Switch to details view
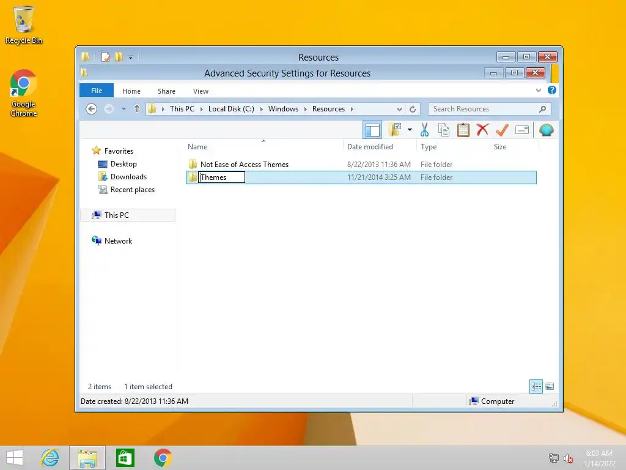This screenshot has height=470, width=626. click(536, 387)
